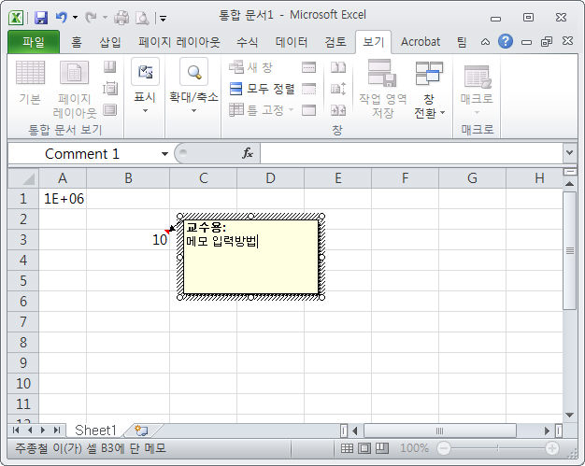Screen dimensions: 585x466
Task: Click the Select All corner button
Action: tap(23, 178)
